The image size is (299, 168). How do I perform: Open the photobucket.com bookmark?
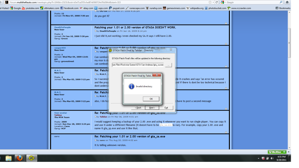click(215, 8)
